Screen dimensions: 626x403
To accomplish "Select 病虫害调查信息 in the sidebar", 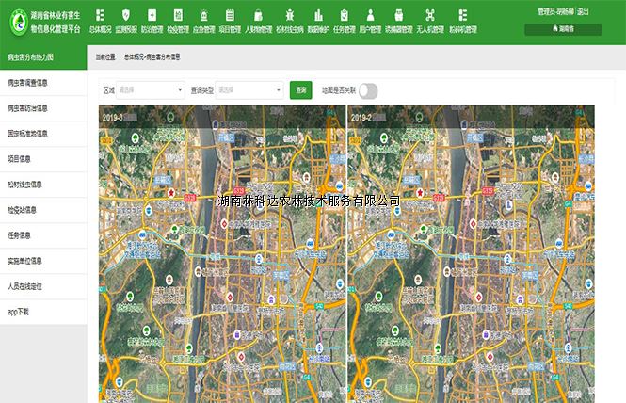I will tap(28, 83).
